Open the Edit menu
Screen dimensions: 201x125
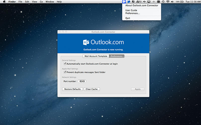tap(27, 2)
